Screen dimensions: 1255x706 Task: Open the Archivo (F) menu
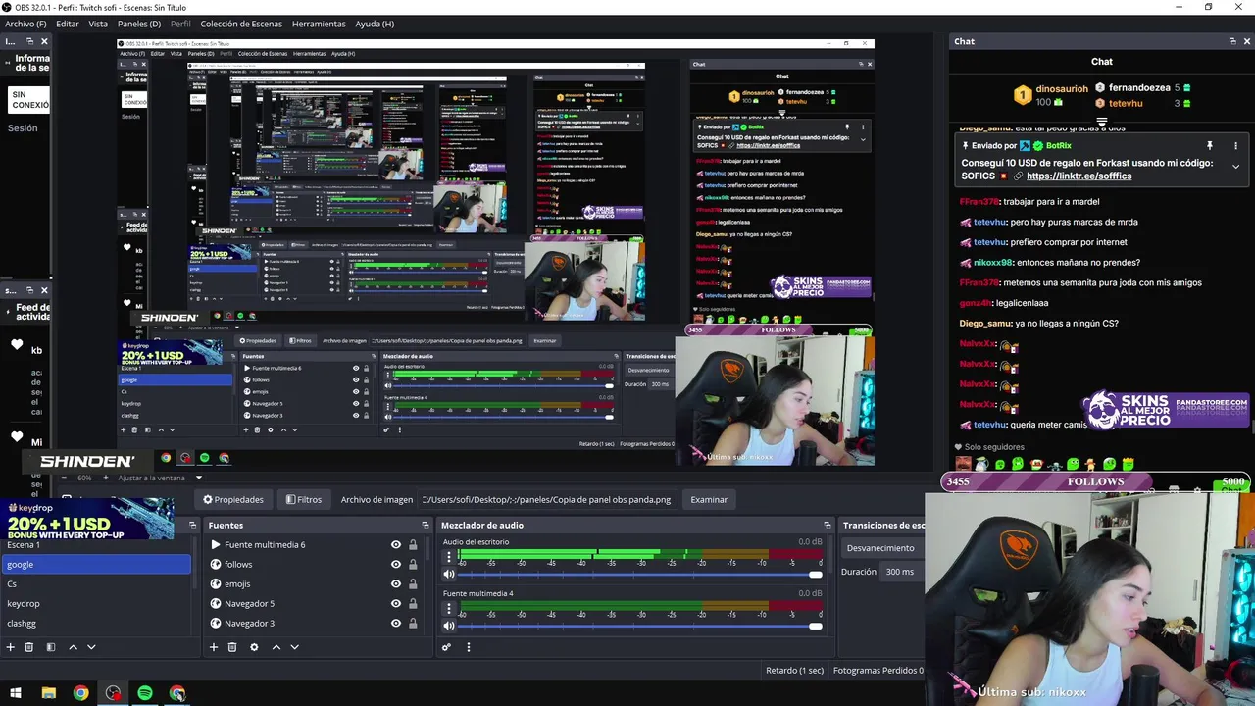(25, 24)
